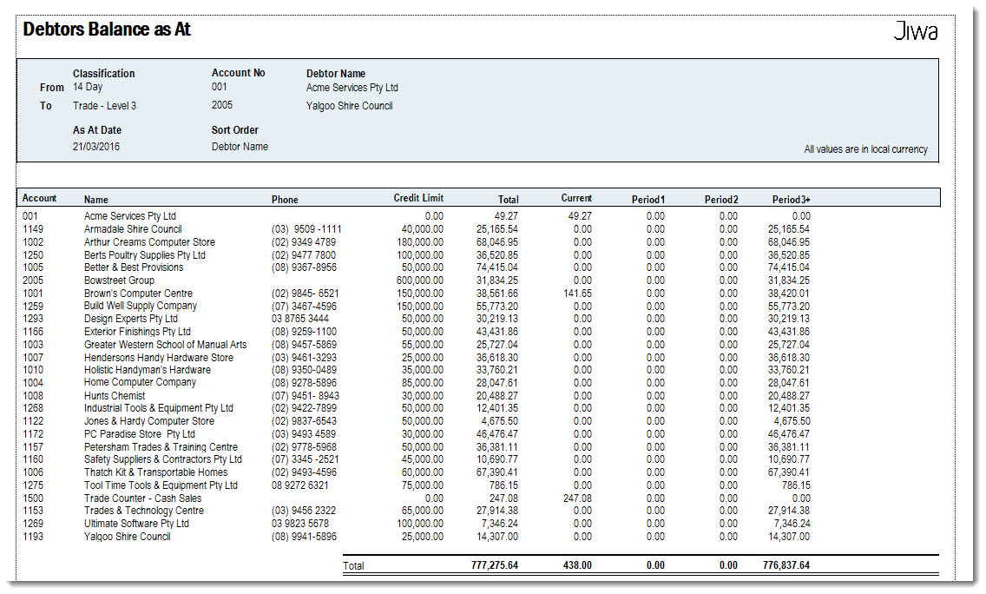Viewport: 986px width, 594px height.
Task: Click the name 'Brown's Computer Centre'
Action: [138, 294]
